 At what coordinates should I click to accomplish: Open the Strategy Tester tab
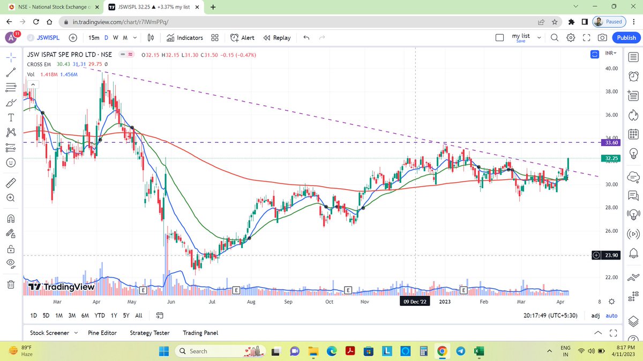click(149, 333)
